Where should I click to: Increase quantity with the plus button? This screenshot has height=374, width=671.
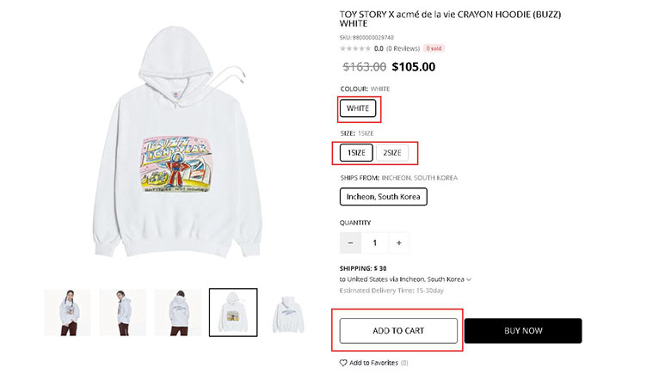(x=399, y=243)
